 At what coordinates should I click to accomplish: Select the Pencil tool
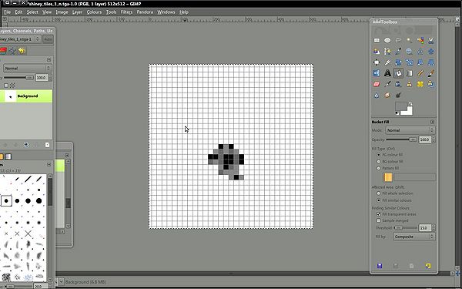(420, 73)
